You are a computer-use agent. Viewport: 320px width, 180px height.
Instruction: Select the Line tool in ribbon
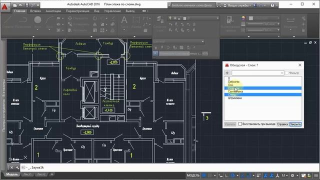pyautogui.click(x=8, y=21)
